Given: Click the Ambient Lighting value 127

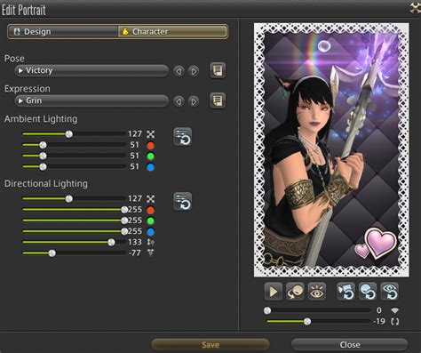Looking at the screenshot, I should (x=135, y=134).
